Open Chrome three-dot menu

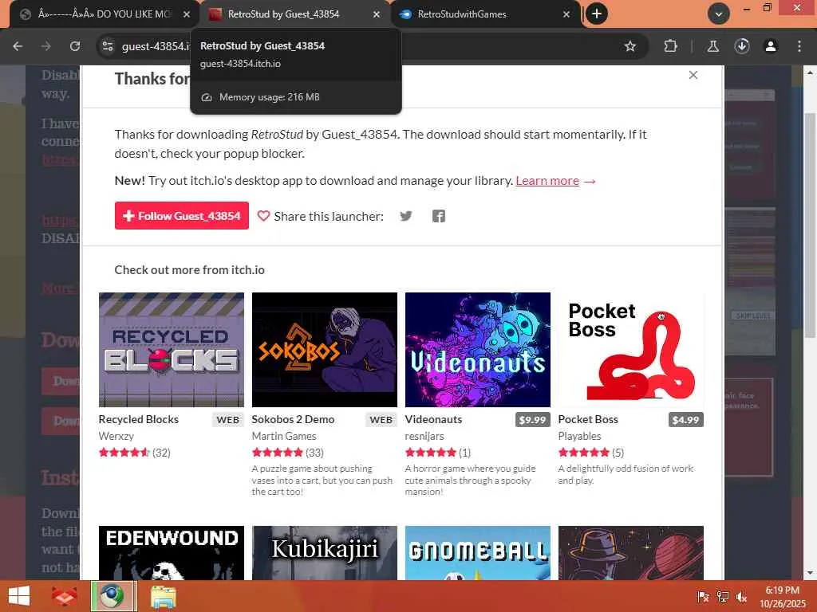coord(799,46)
